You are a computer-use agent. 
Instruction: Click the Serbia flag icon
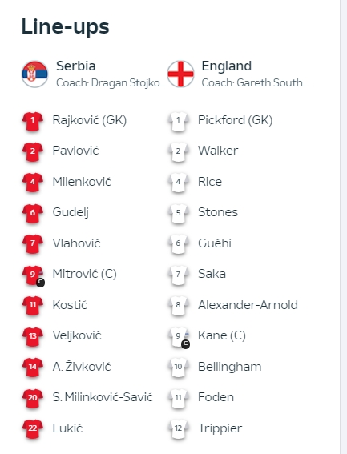tap(34, 74)
